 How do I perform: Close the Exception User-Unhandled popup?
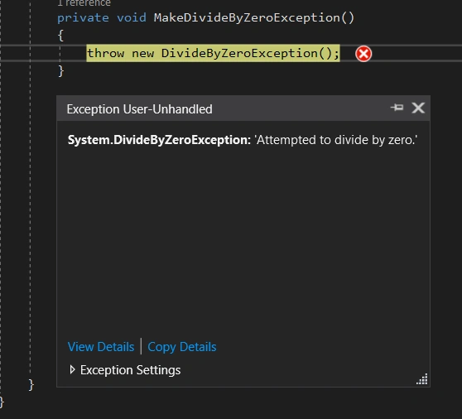pos(418,108)
